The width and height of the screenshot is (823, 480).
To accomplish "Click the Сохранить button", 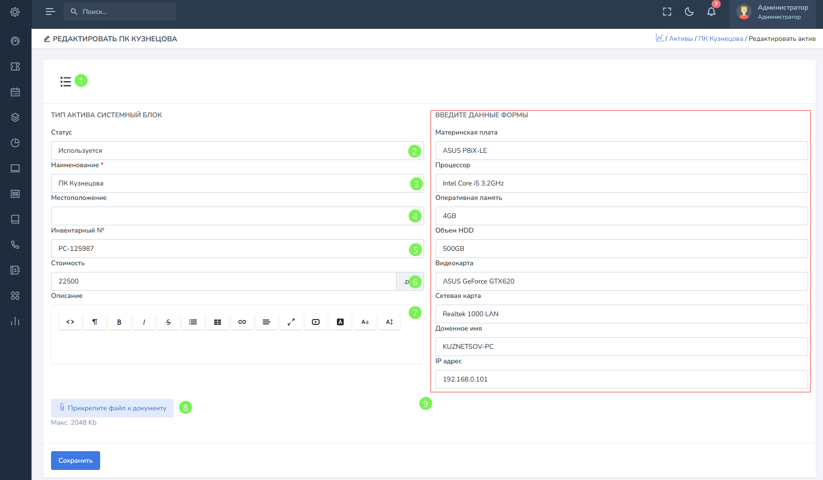I will point(76,460).
